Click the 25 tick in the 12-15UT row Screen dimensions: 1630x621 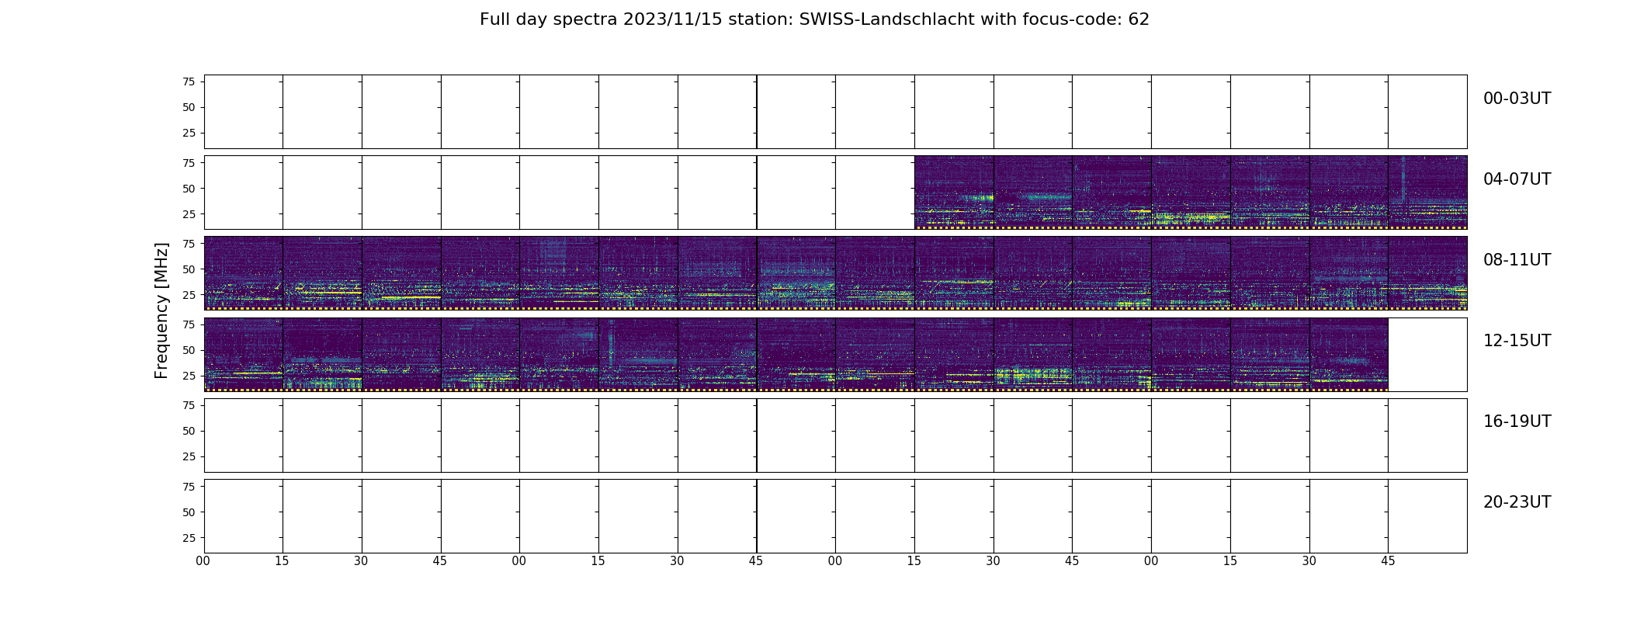click(189, 375)
